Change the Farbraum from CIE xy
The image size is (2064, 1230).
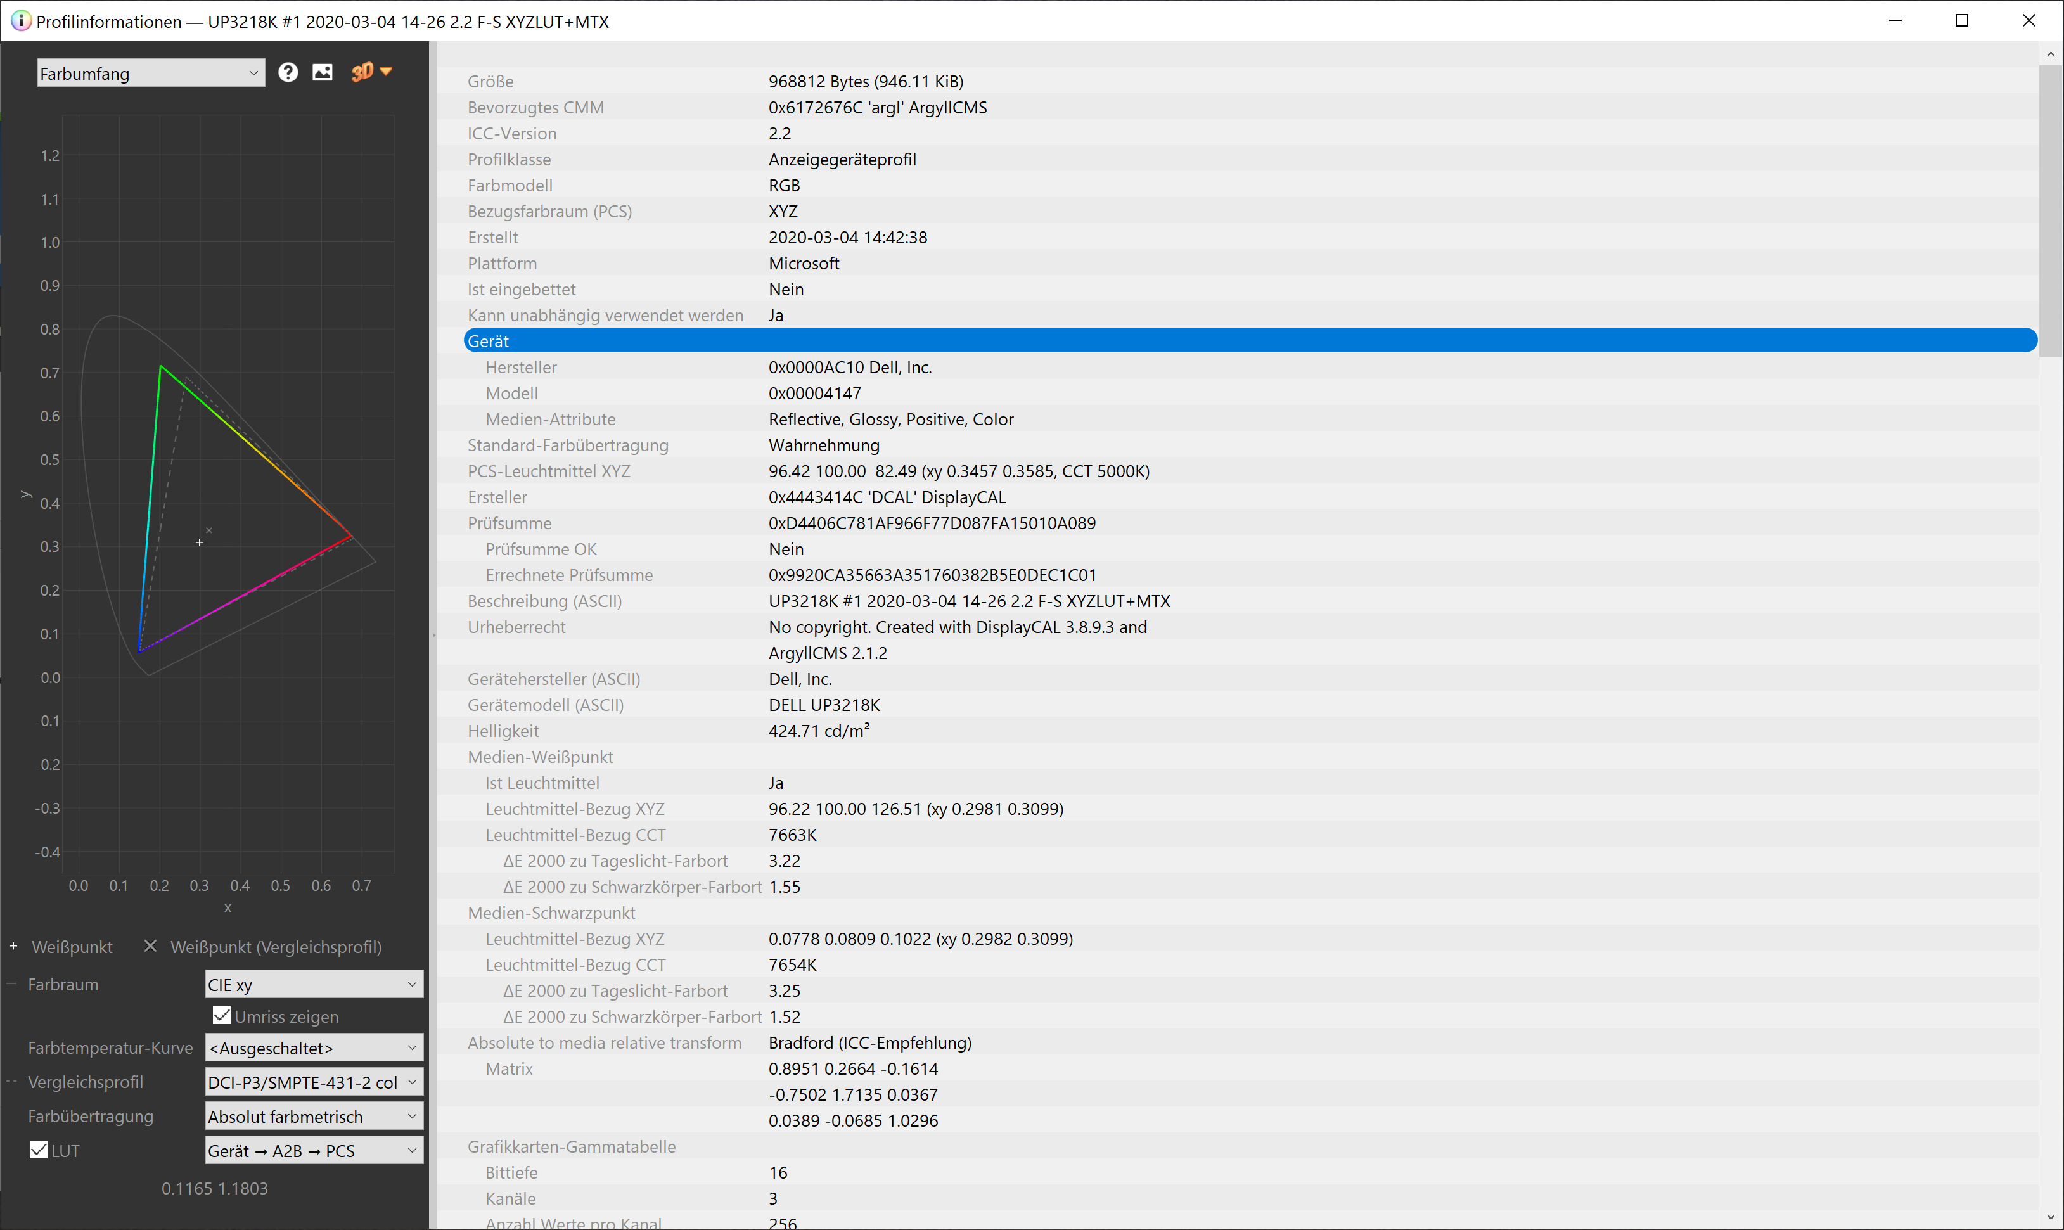click(x=313, y=984)
